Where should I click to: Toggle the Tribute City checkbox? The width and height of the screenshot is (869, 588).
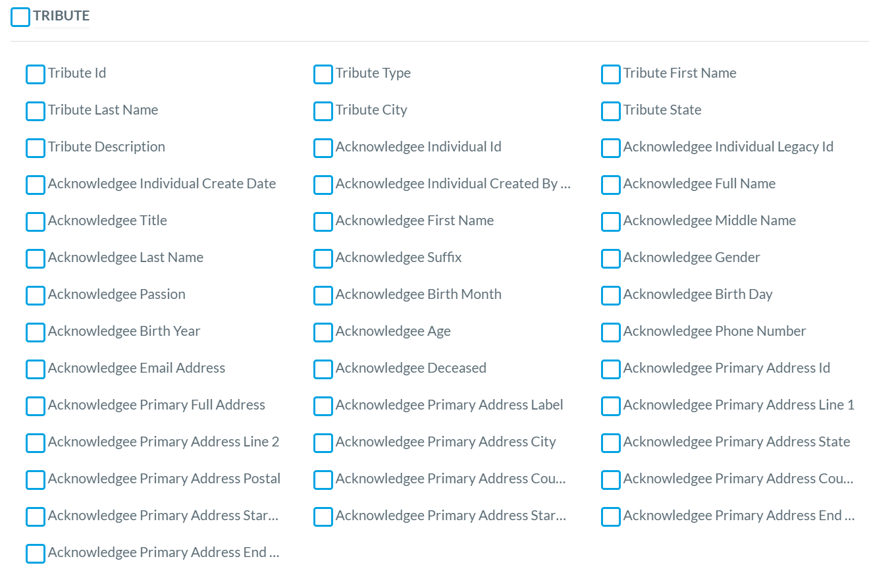point(323,111)
